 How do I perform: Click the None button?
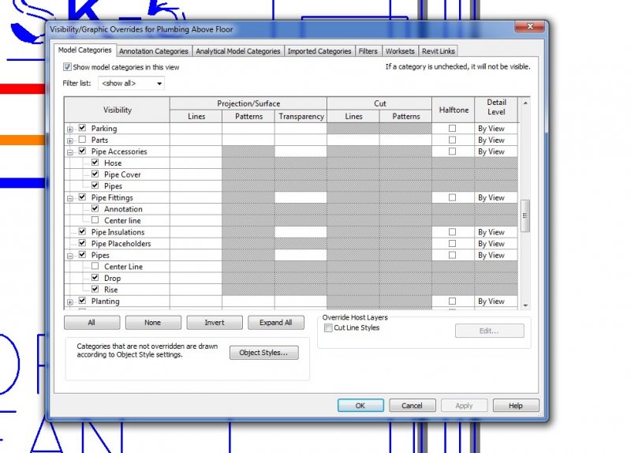tap(153, 323)
